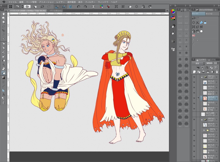The image size is (220, 162).
Task: Expand the collapsed yellow folder layer
Action: coord(204,130)
